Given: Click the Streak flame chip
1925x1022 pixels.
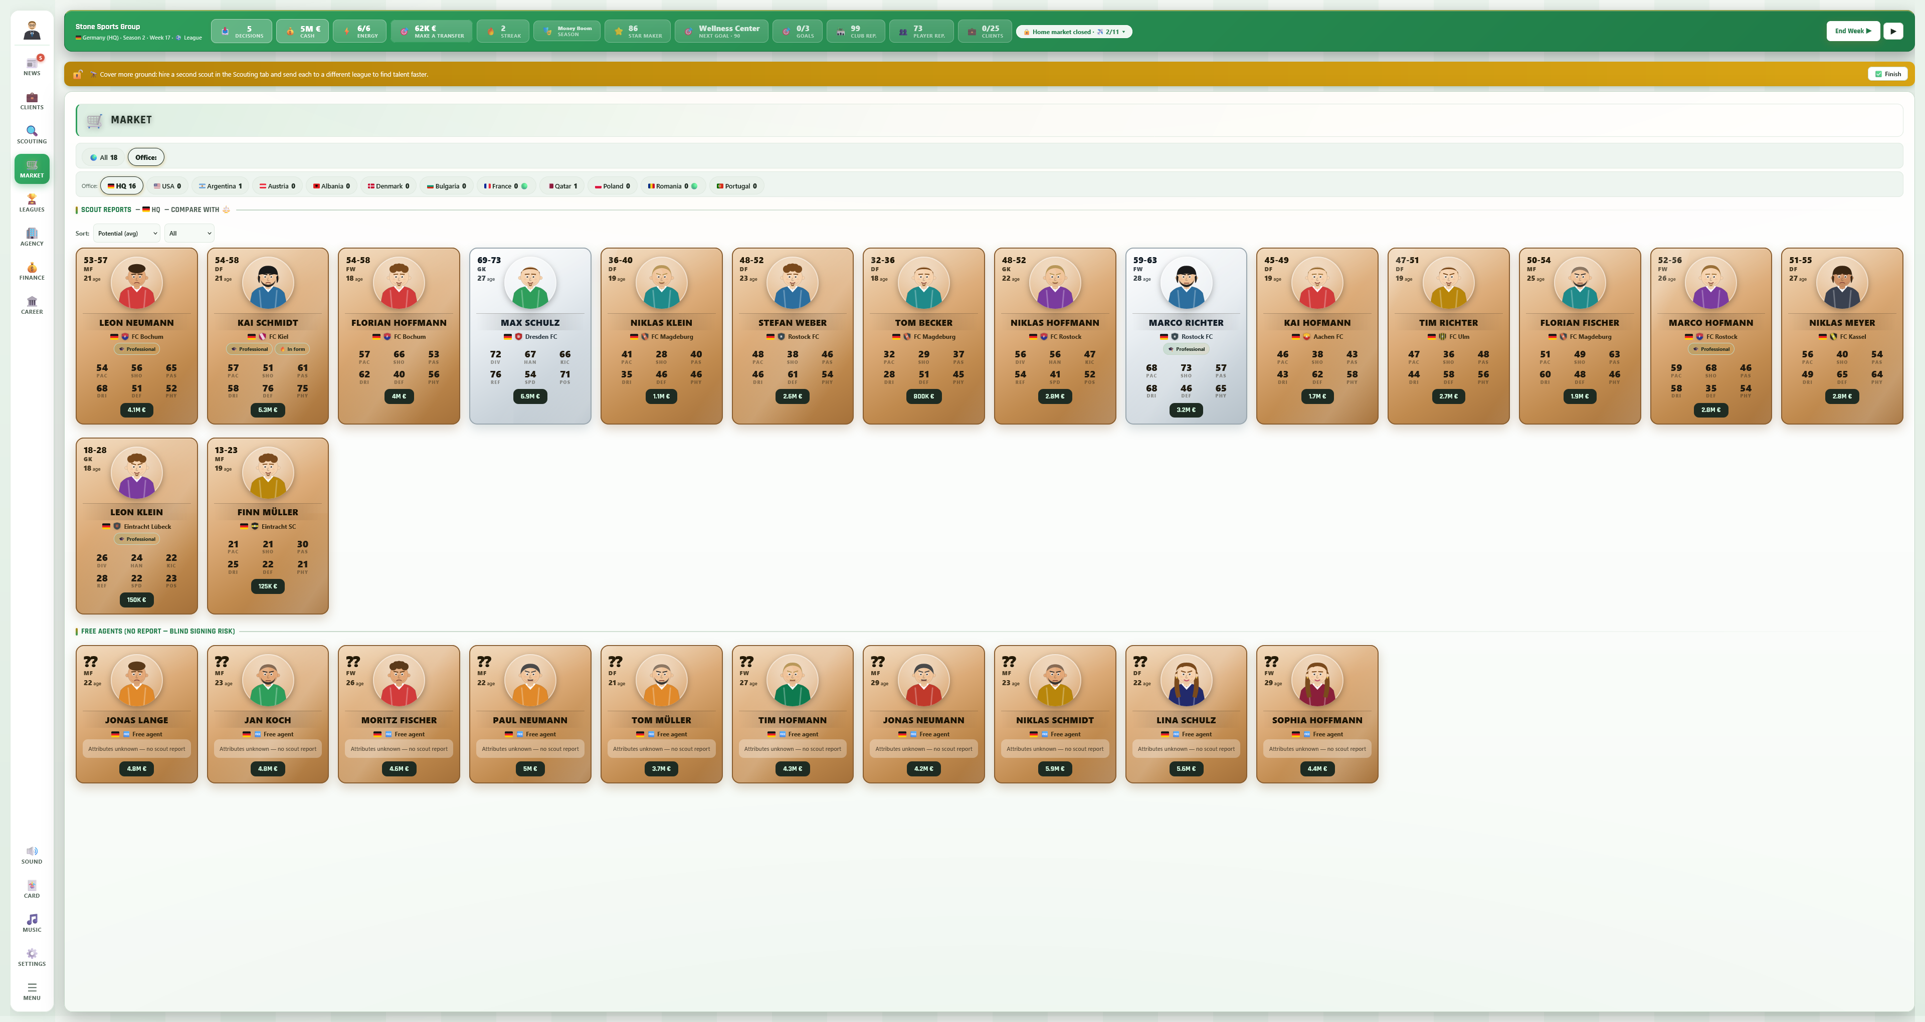Looking at the screenshot, I should click(x=503, y=32).
